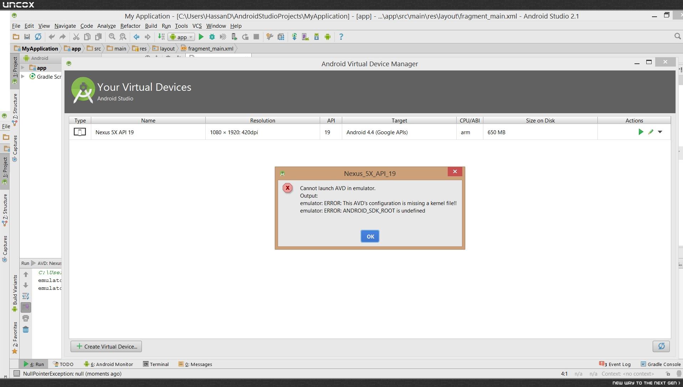Edit the Nexus 5X AVD with pencil
The width and height of the screenshot is (683, 387).
point(651,132)
